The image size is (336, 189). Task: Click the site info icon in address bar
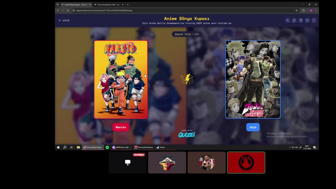74,10
